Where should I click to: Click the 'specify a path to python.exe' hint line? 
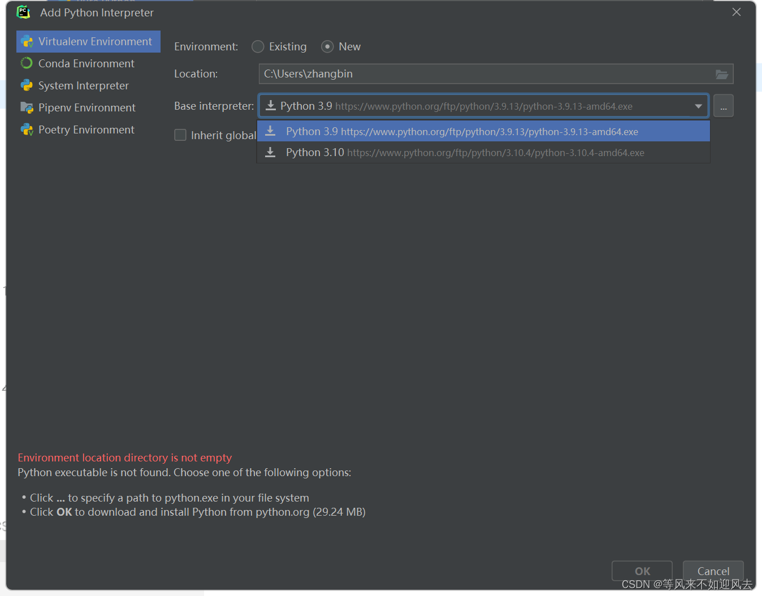pos(170,498)
